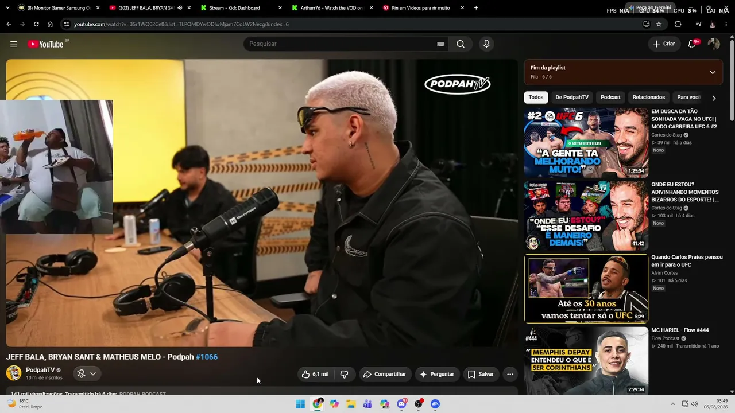Install app icon in the address bar
This screenshot has height=413, width=735.
646,24
